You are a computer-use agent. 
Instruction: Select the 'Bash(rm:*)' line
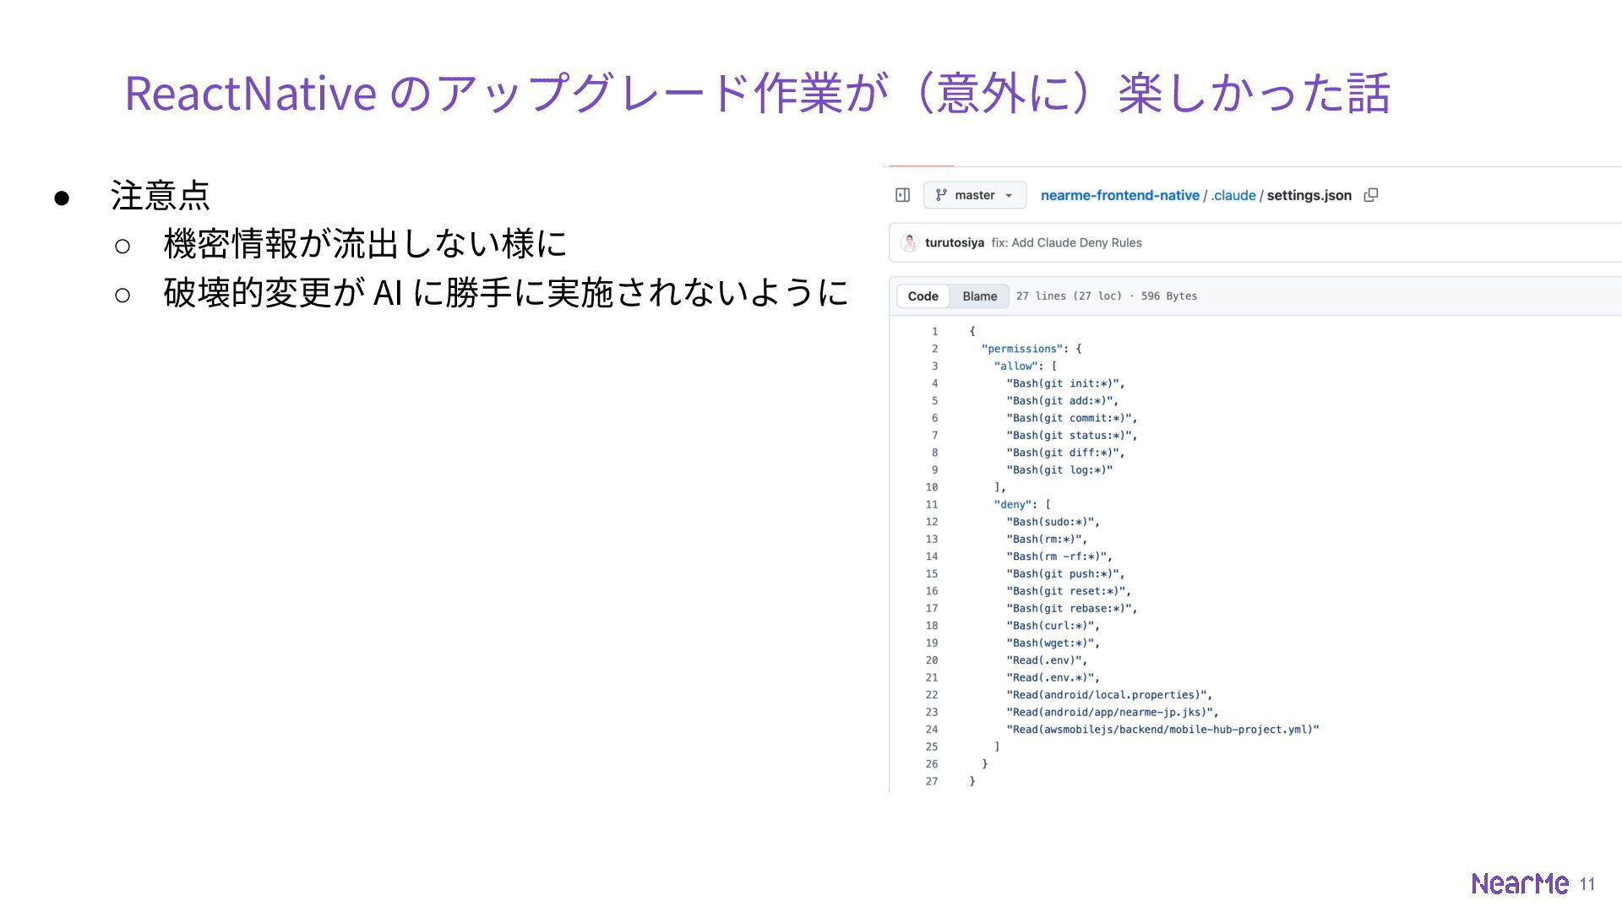(1047, 539)
